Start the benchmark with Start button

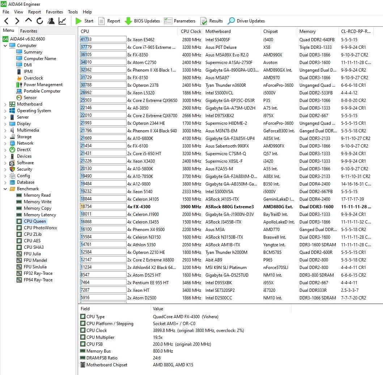click(x=85, y=21)
